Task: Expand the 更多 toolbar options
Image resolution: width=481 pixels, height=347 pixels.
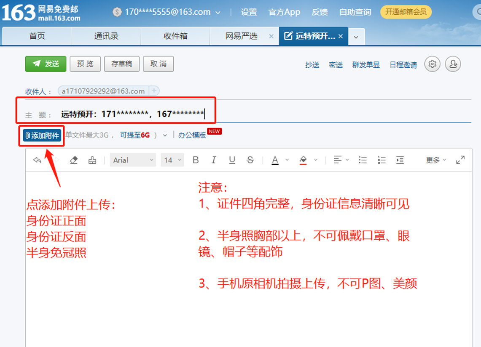Action: (x=436, y=160)
